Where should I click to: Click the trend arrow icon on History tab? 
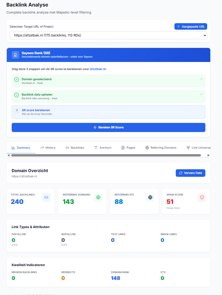coord(42,148)
